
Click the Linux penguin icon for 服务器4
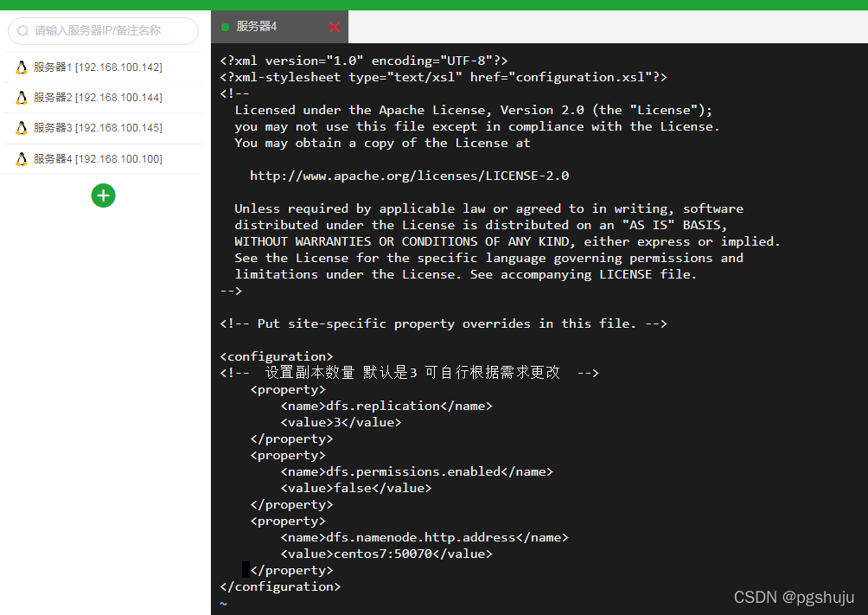pos(22,159)
